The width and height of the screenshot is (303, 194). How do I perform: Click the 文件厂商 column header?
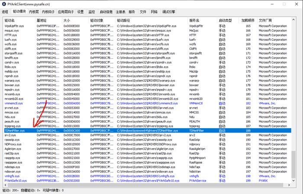(x=266, y=20)
